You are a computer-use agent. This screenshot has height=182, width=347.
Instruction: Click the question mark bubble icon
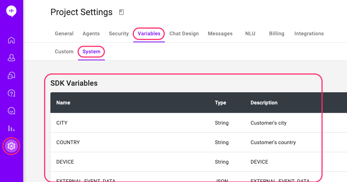(x=11, y=93)
